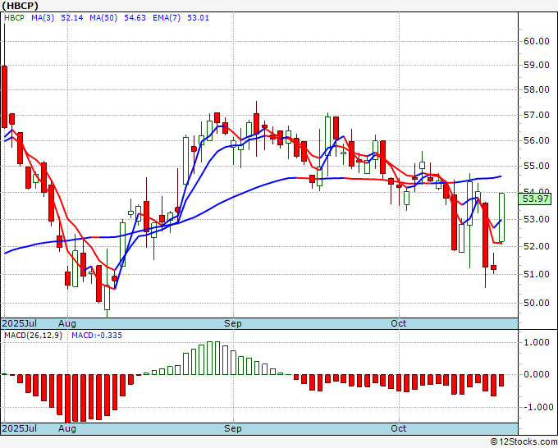558x448 pixels.
Task: Click the 60.00 price axis label
Action: click(537, 41)
